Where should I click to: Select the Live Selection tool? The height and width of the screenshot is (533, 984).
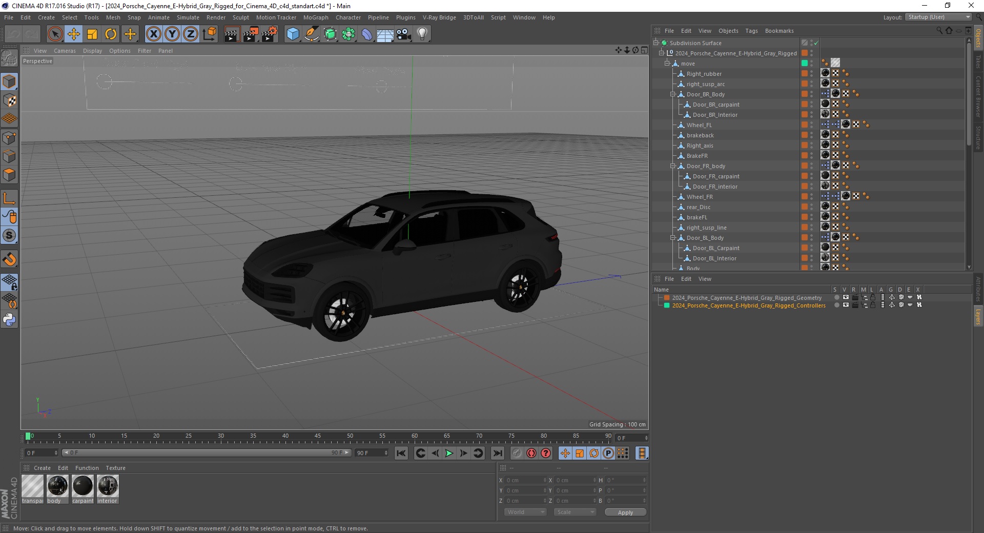click(55, 34)
